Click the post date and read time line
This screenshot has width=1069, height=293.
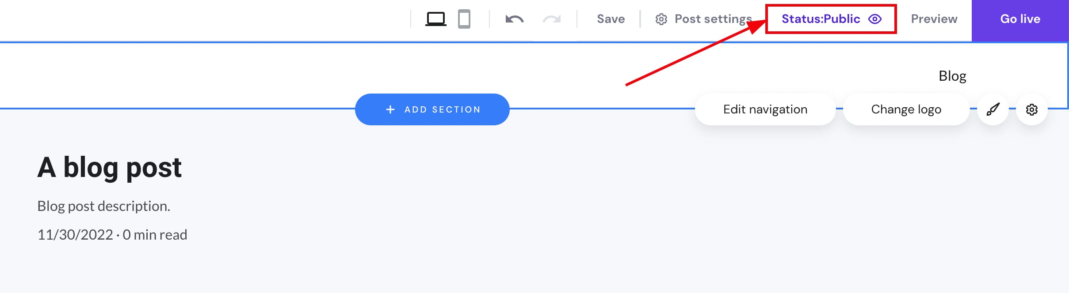click(112, 234)
